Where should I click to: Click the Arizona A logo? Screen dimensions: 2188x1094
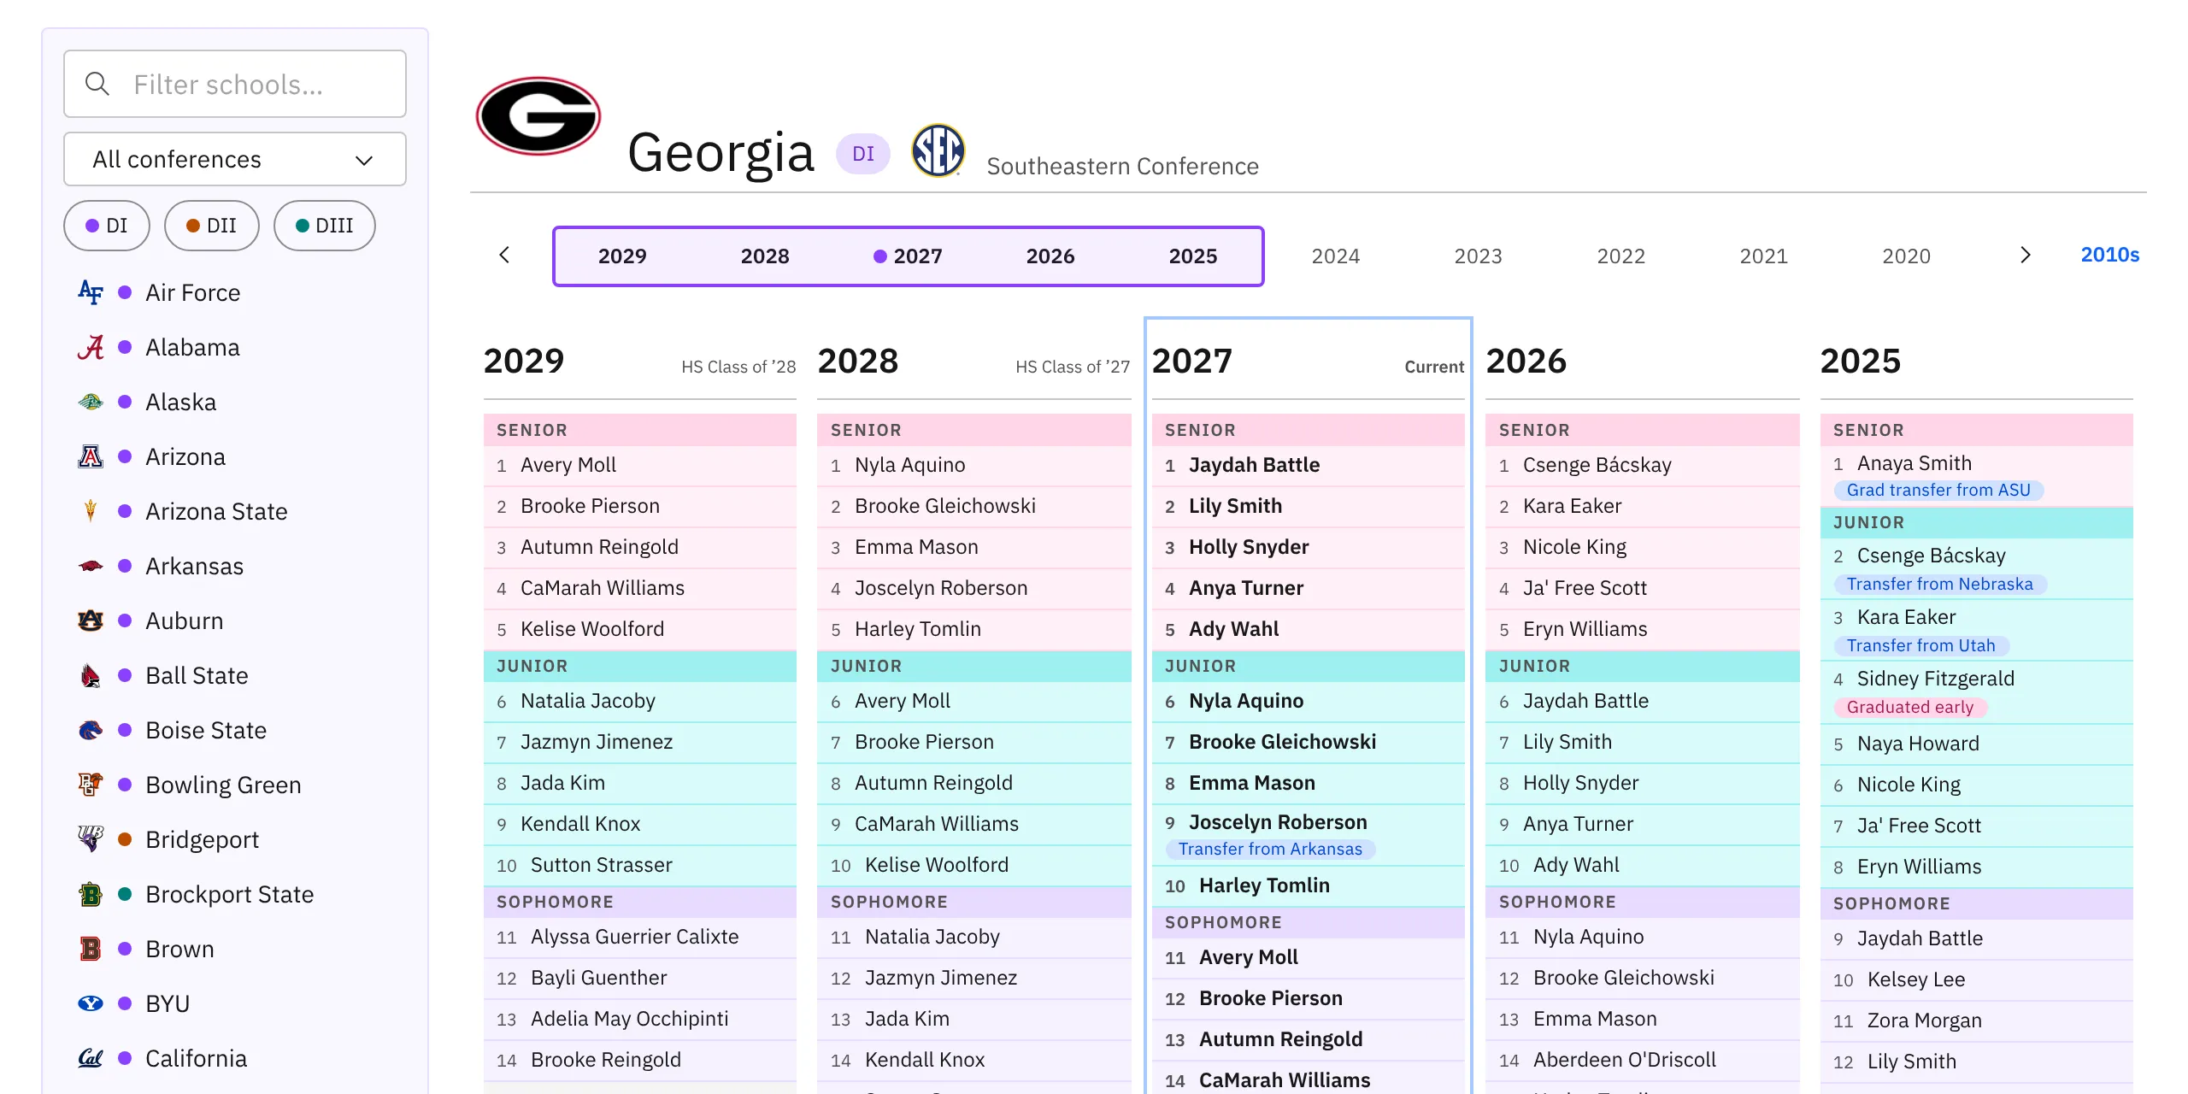coord(91,456)
